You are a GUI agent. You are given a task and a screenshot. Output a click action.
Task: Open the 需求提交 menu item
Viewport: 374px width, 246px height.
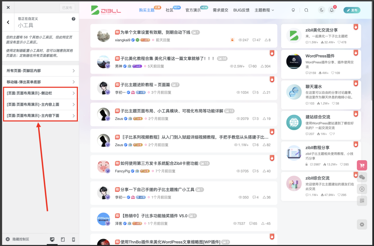click(x=220, y=10)
